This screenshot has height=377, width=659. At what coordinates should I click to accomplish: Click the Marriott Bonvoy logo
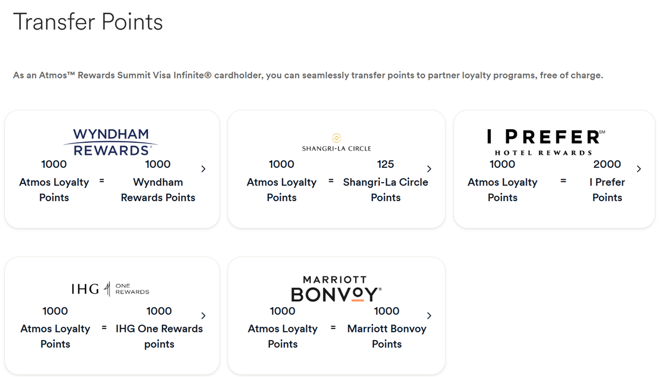tap(335, 288)
